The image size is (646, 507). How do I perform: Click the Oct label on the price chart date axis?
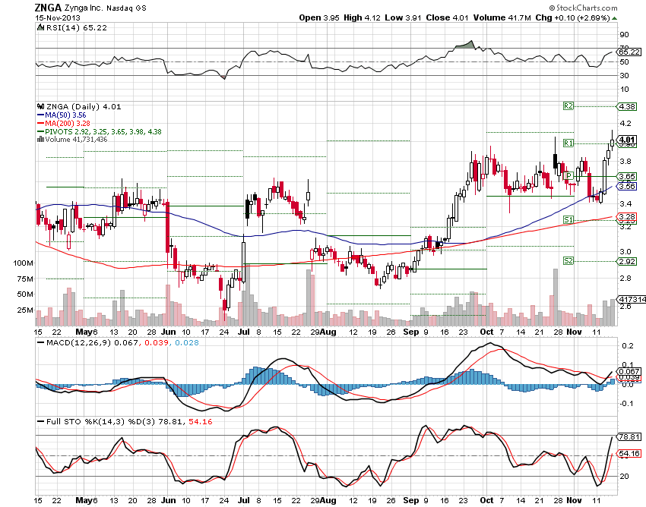coord(486,332)
